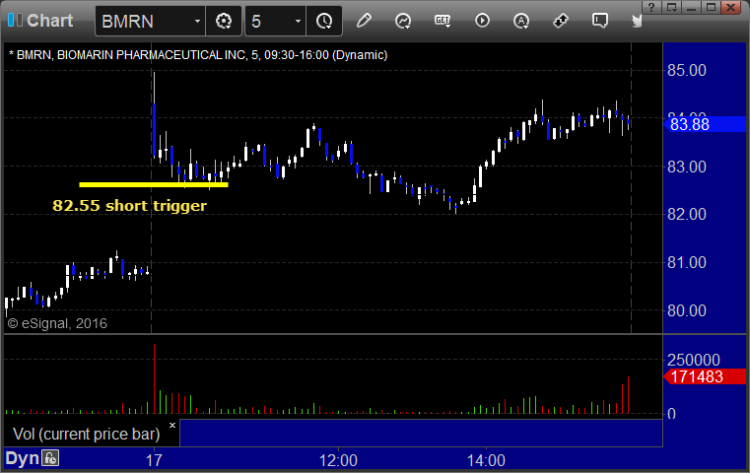Click the 171483 volume marker
Viewport: 750px width, 473px height.
pyautogui.click(x=705, y=376)
